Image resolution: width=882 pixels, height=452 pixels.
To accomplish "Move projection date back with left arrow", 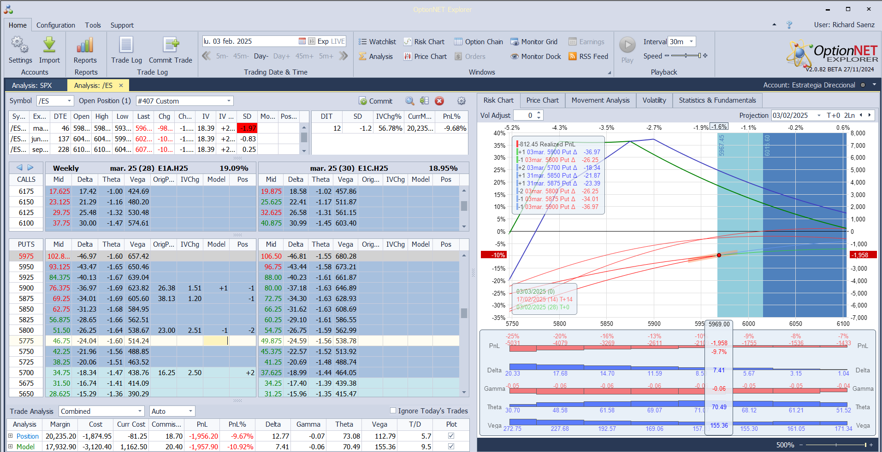I will click(x=861, y=116).
